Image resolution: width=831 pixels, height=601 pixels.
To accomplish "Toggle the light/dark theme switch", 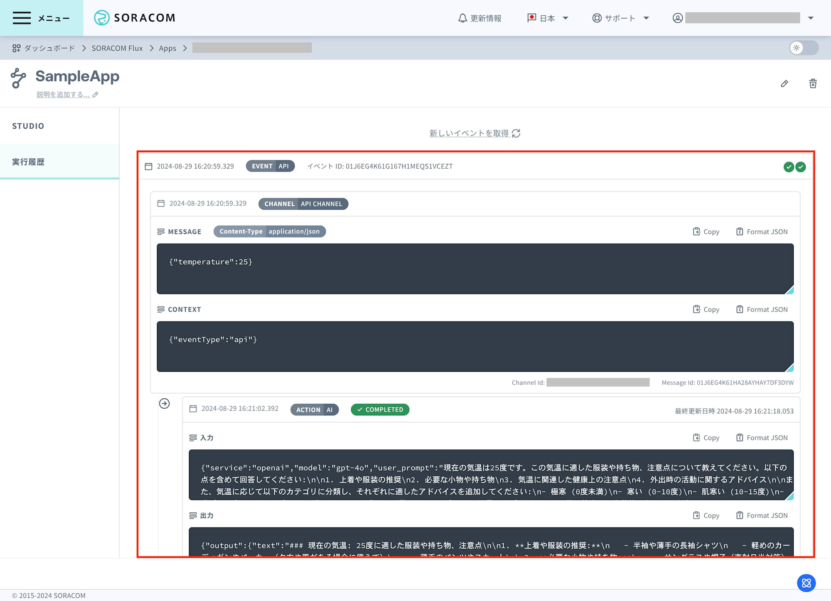I will [804, 48].
